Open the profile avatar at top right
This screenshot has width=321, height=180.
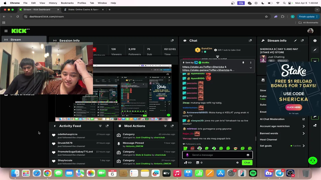(x=310, y=31)
